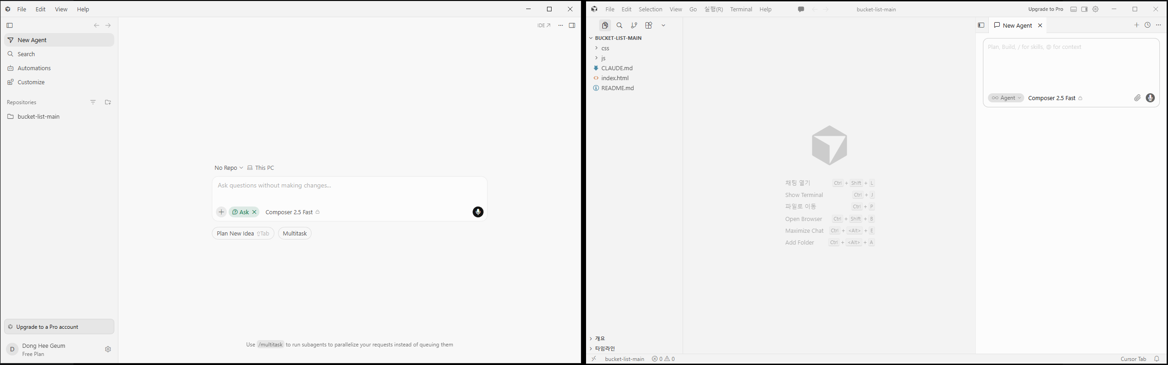
Task: Click the add repository folder icon
Action: click(108, 102)
